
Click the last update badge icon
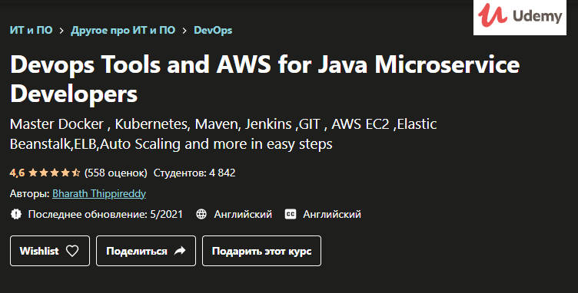16,214
